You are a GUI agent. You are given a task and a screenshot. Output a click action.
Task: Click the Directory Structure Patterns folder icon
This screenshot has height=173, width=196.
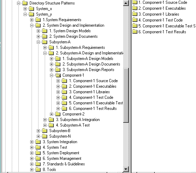[x=25, y=3]
